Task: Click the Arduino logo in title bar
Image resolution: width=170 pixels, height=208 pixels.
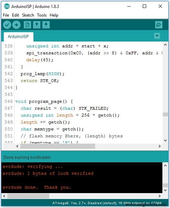Action: [7, 6]
